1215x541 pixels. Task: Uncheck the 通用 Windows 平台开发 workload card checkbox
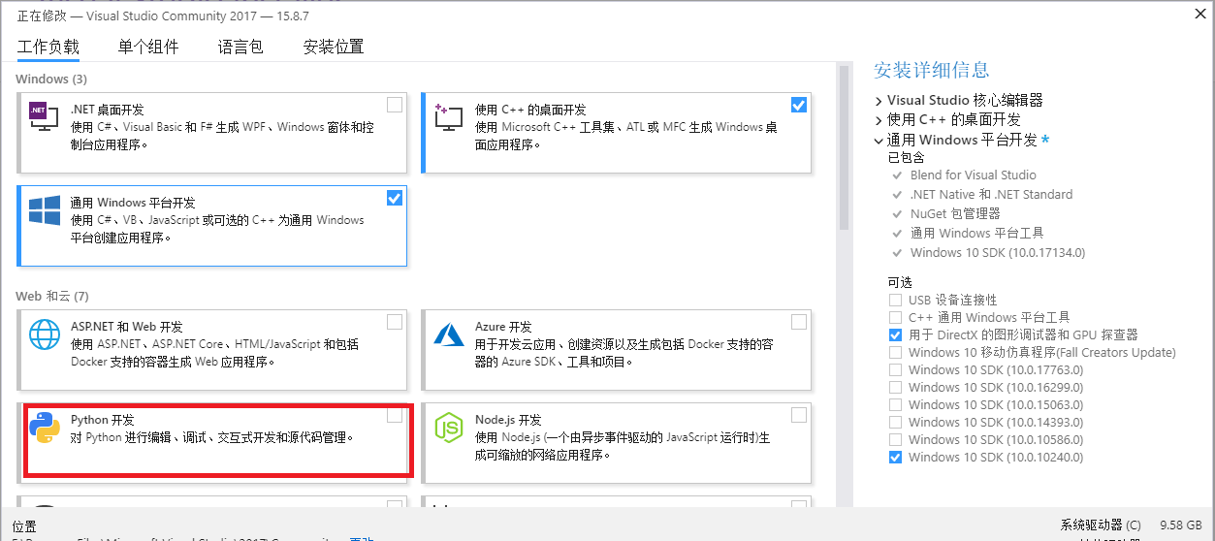(x=395, y=198)
